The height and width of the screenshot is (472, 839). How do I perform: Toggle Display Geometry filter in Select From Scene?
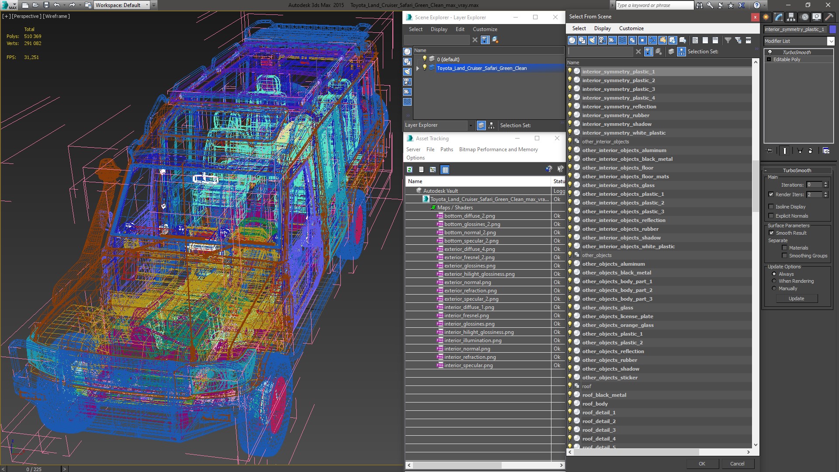pyautogui.click(x=572, y=40)
